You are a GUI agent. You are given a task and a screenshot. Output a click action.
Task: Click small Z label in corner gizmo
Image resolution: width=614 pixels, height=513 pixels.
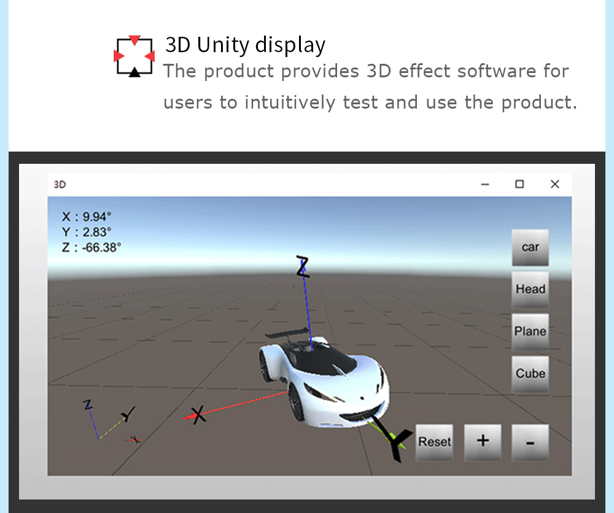pyautogui.click(x=88, y=405)
